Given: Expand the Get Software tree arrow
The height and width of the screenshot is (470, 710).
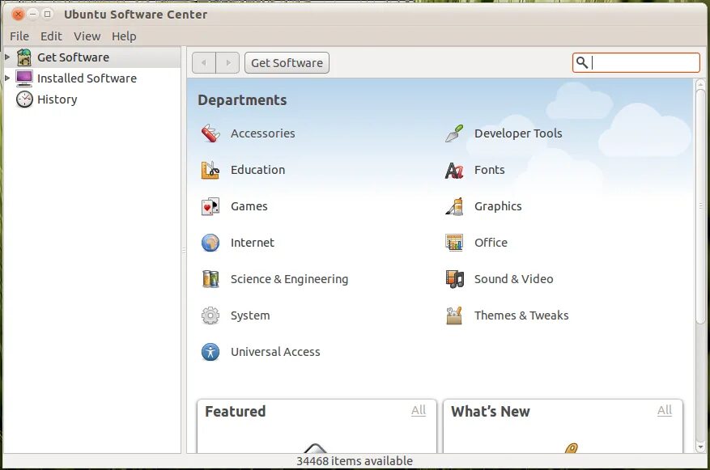Looking at the screenshot, I should 7,57.
